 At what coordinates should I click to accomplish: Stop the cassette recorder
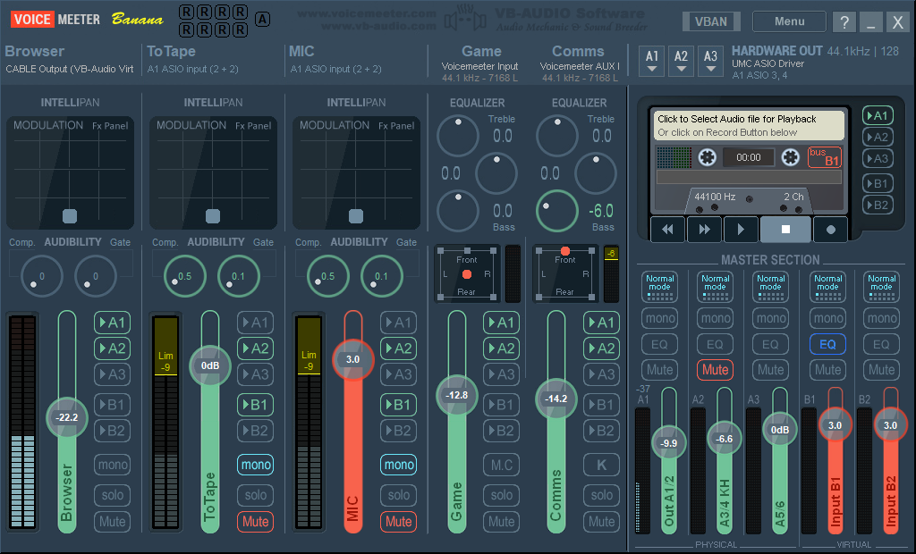coord(785,230)
